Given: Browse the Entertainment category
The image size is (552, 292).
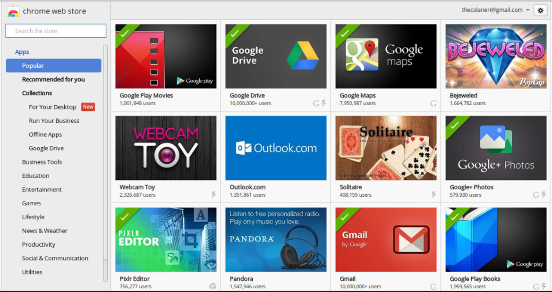Looking at the screenshot, I should coord(42,189).
